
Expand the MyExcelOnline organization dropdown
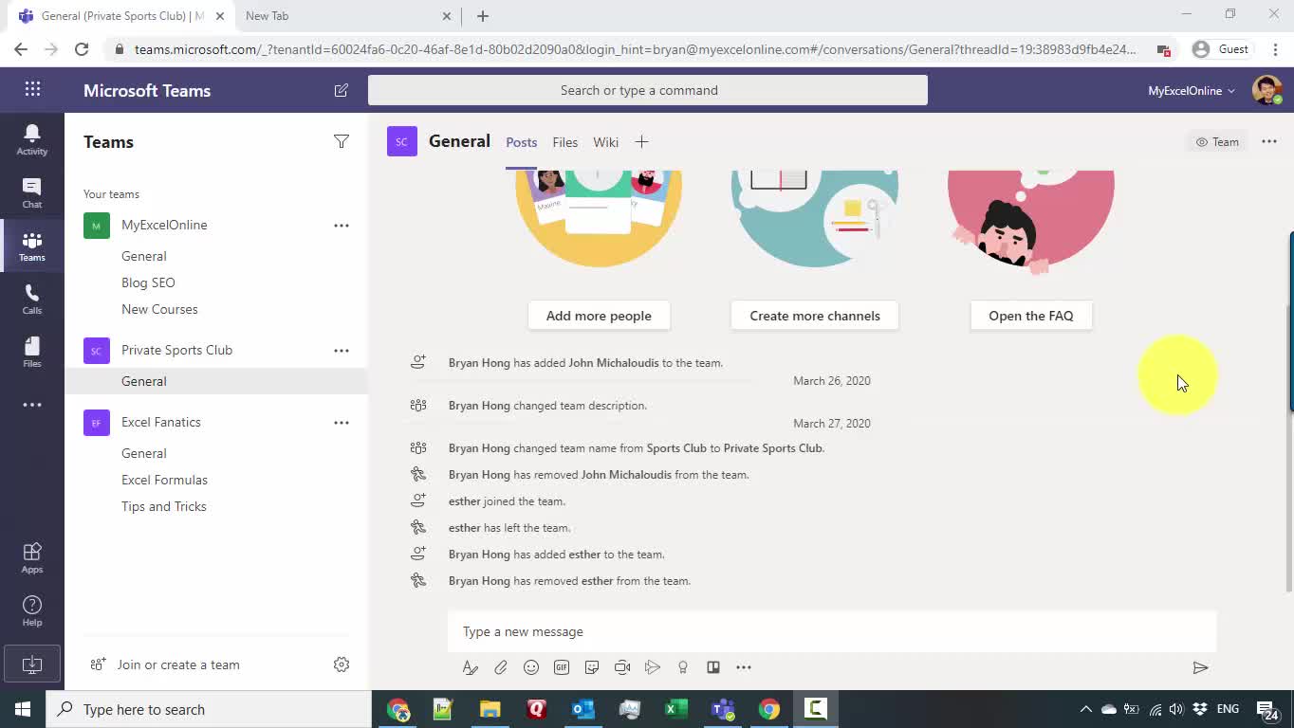click(x=1191, y=91)
